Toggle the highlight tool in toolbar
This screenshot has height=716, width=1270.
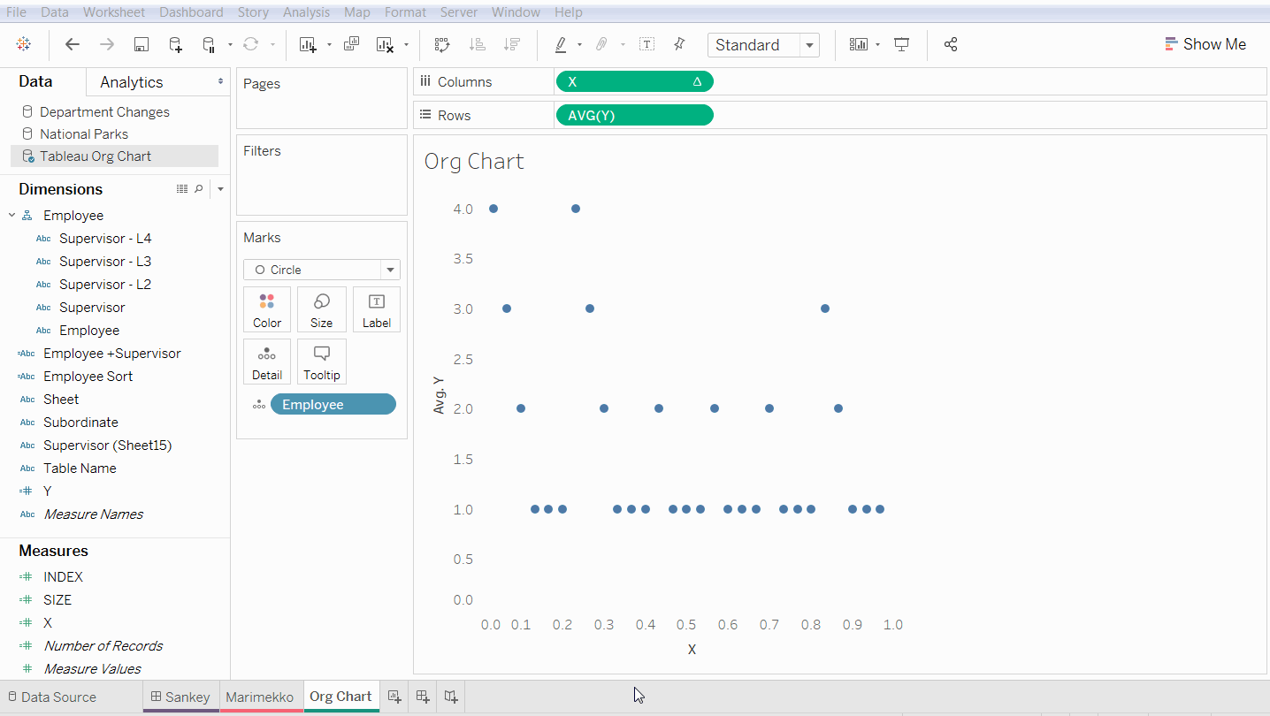pyautogui.click(x=563, y=43)
